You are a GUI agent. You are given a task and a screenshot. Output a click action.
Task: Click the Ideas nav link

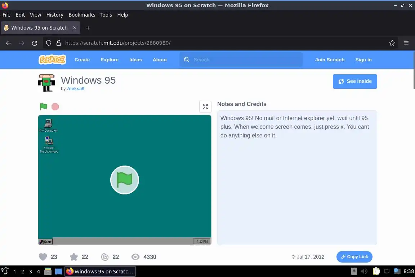pyautogui.click(x=135, y=60)
